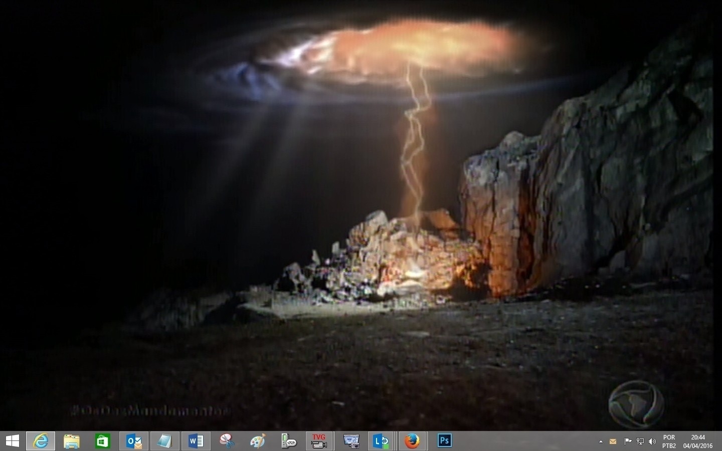Viewport: 722px width, 451px height.
Task: Click the device chat bubble taskbar icon
Action: click(x=289, y=441)
